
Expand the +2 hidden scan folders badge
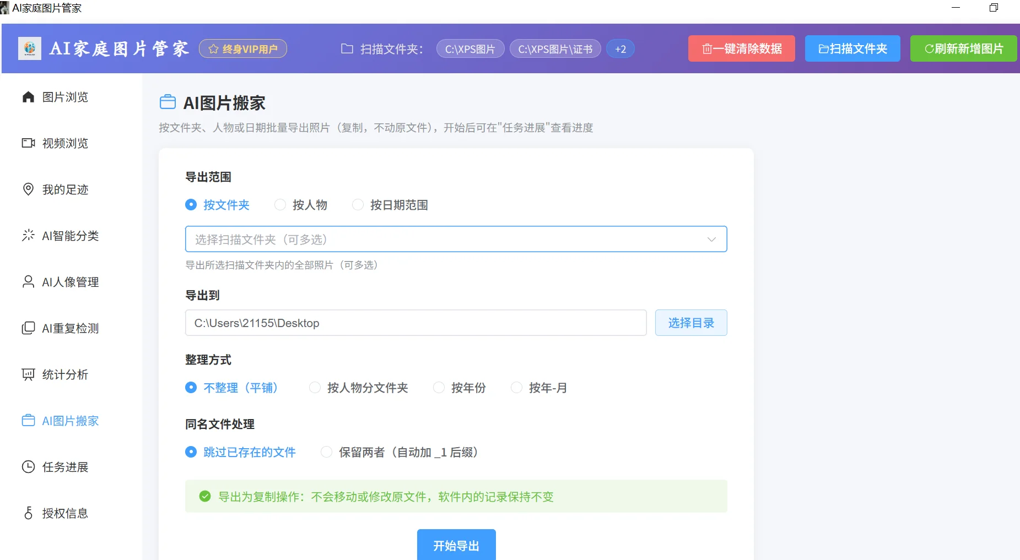[620, 49]
